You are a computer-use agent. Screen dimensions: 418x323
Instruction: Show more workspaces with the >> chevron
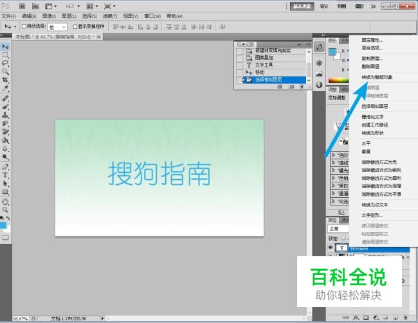click(373, 6)
